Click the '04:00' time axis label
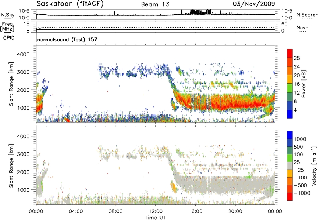 pyautogui.click(x=76, y=212)
